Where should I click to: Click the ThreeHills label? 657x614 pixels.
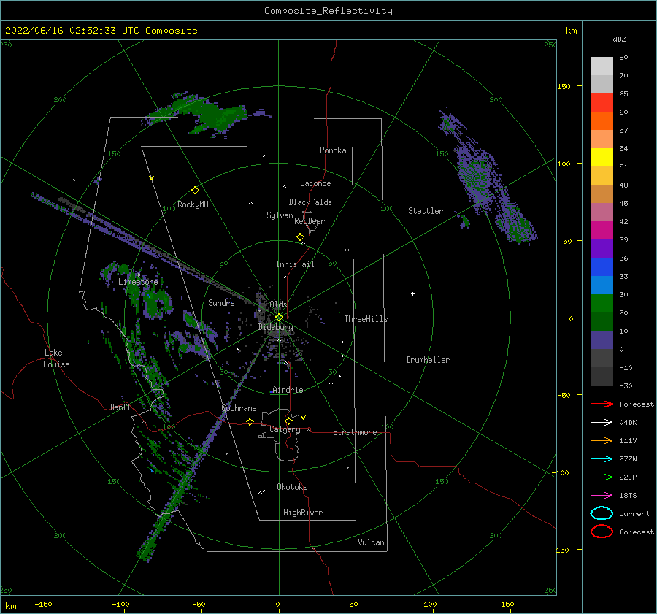(366, 319)
